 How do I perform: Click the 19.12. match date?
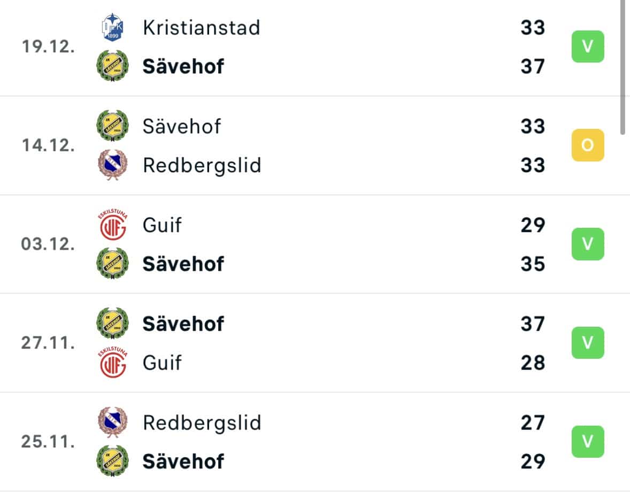click(48, 47)
